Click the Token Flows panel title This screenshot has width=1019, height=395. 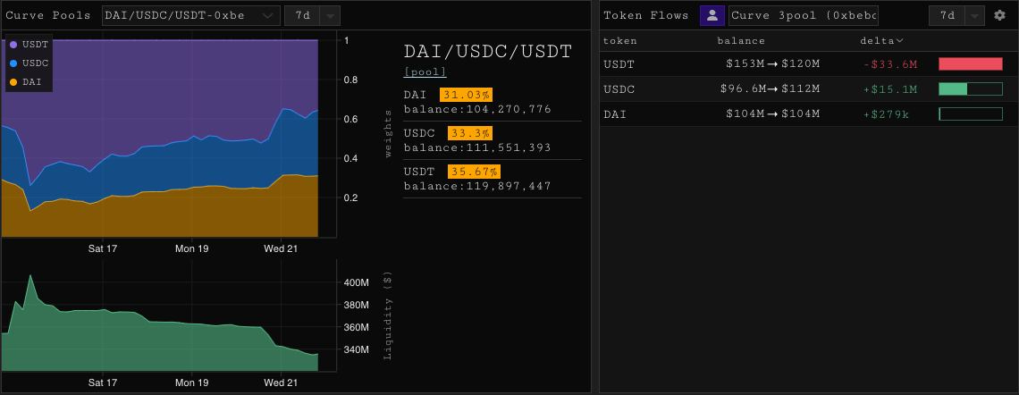coord(646,15)
